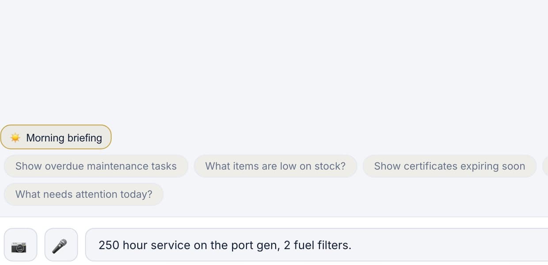Viewport: 548px width, 265px height.
Task: Open the camera photo attachment button
Action: tap(20, 245)
